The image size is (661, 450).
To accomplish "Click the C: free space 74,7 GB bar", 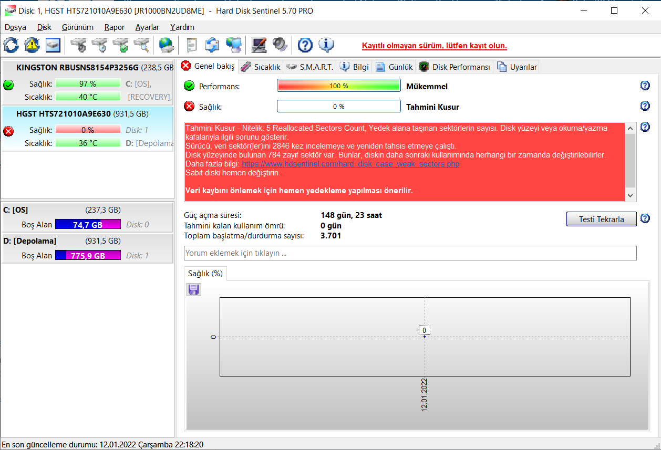I will tap(88, 224).
